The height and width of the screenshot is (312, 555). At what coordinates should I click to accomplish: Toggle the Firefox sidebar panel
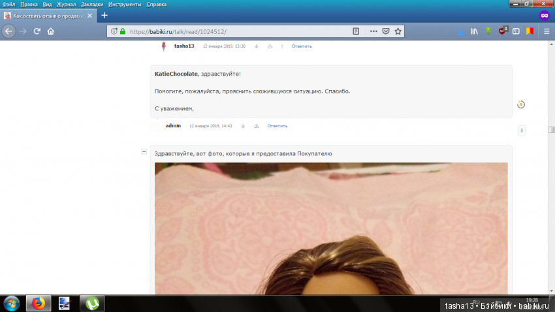(516, 31)
